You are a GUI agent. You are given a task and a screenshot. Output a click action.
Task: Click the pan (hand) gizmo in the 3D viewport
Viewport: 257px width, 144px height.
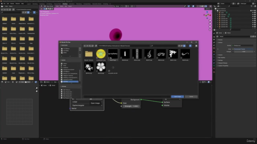(x=210, y=24)
